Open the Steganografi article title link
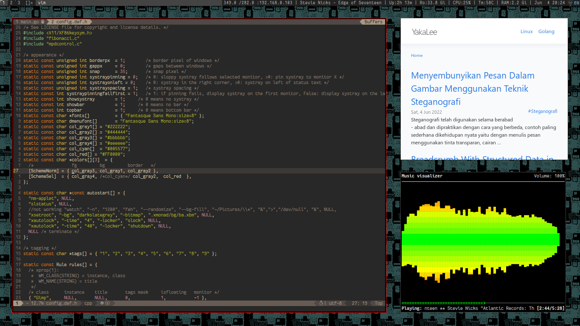The width and height of the screenshot is (580, 326). (x=473, y=89)
